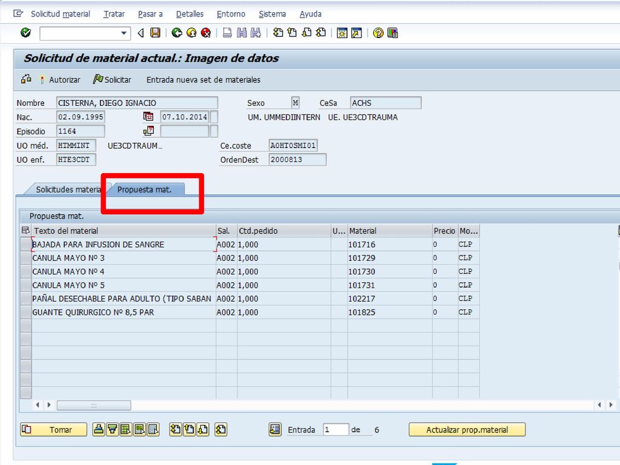This screenshot has height=465, width=620.
Task: Click the Customize Local Layout icon
Action: [392, 33]
